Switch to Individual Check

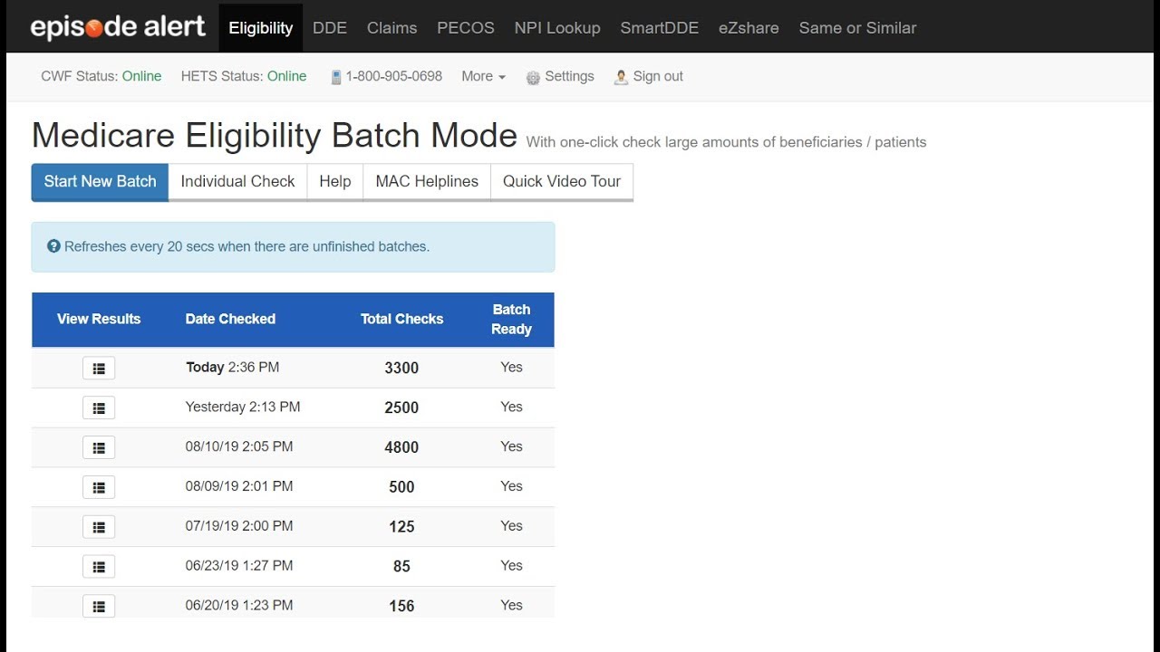coord(237,181)
